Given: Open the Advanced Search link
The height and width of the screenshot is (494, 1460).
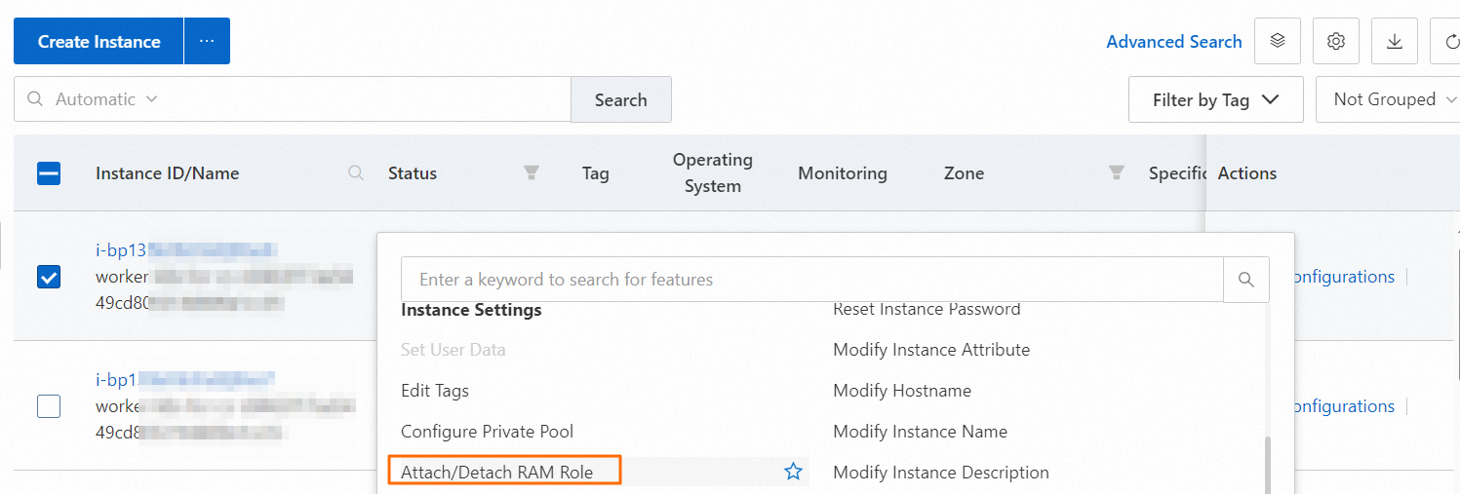Looking at the screenshot, I should pyautogui.click(x=1173, y=42).
